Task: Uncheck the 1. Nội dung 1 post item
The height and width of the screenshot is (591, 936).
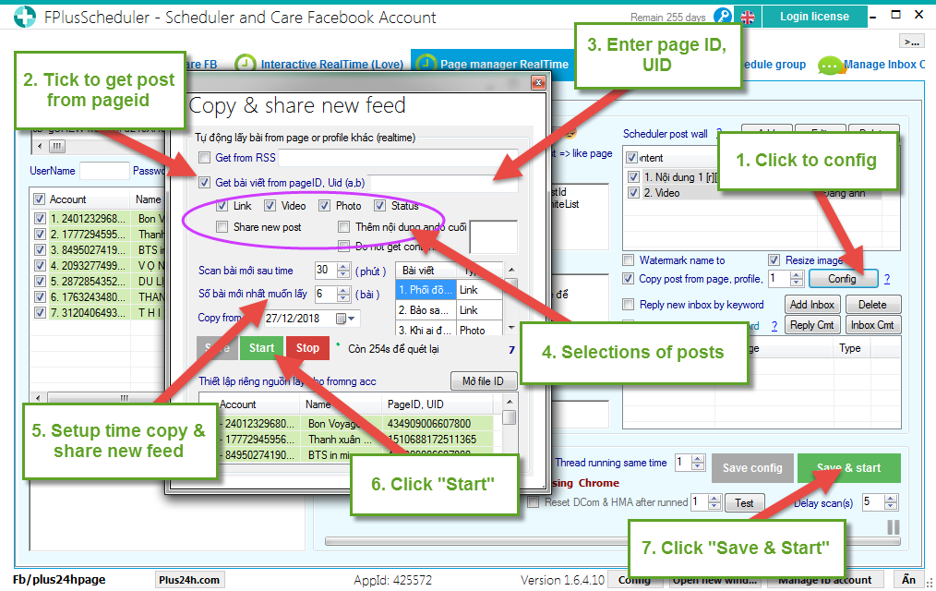Action: point(634,177)
